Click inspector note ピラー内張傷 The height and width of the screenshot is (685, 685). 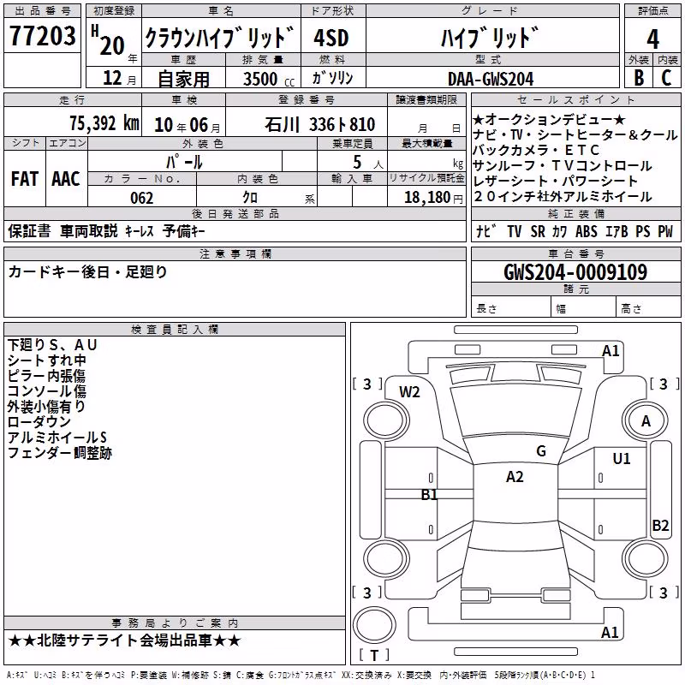click(46, 376)
